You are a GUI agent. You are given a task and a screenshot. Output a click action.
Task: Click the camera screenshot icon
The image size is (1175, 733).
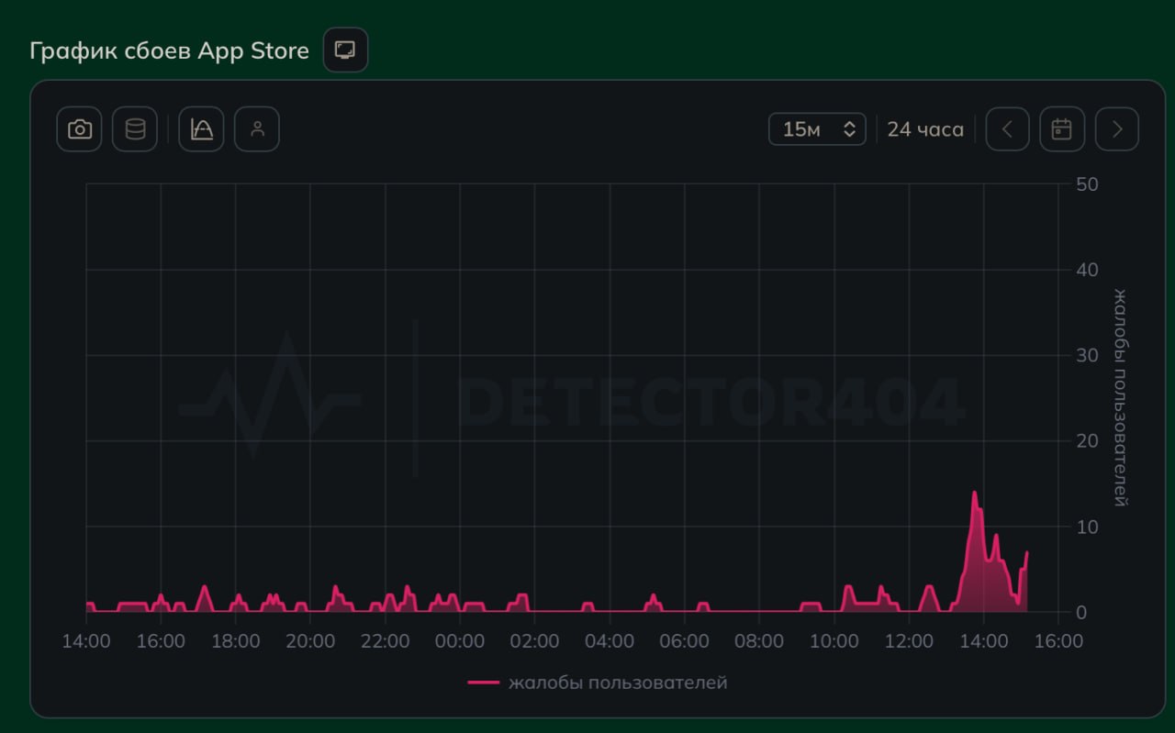79,129
